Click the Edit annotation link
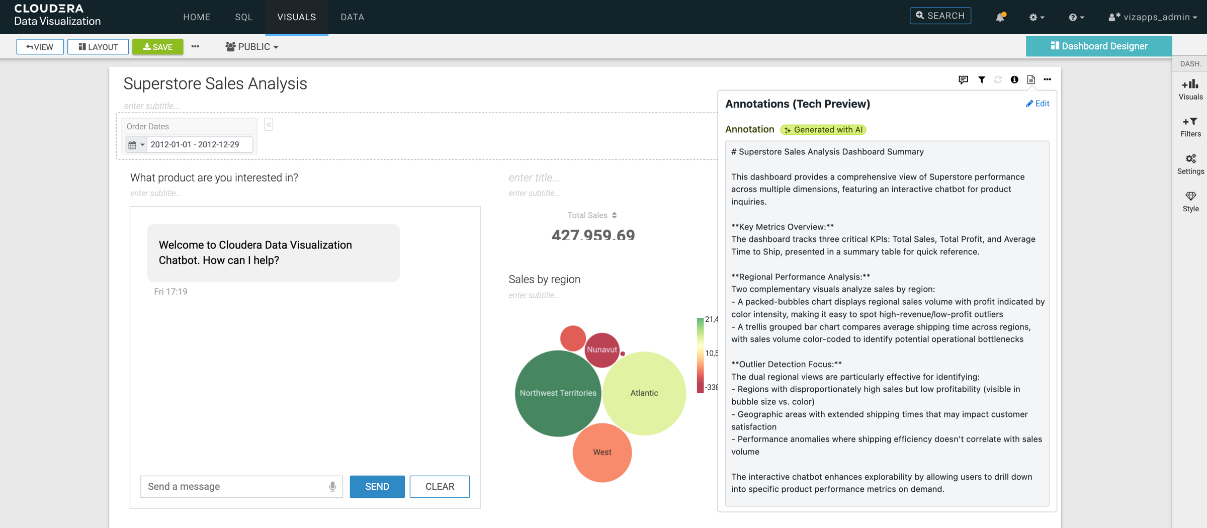Image resolution: width=1207 pixels, height=528 pixels. (x=1038, y=104)
